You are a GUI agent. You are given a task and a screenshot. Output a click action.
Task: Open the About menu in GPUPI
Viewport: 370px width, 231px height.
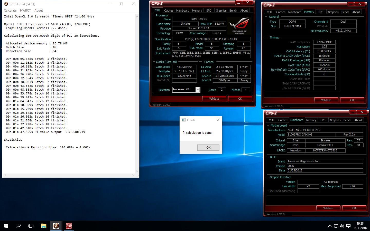point(39,11)
